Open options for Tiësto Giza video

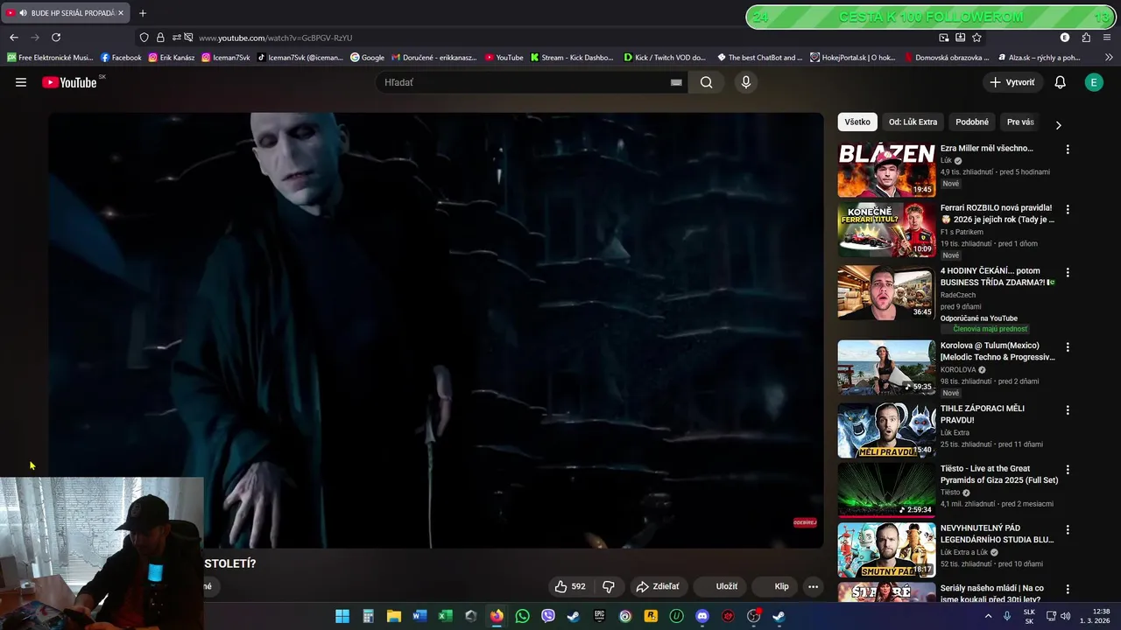[1067, 470]
